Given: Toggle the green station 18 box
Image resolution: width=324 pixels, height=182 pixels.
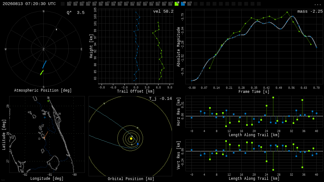Looking at the screenshot, I should tap(177, 4).
